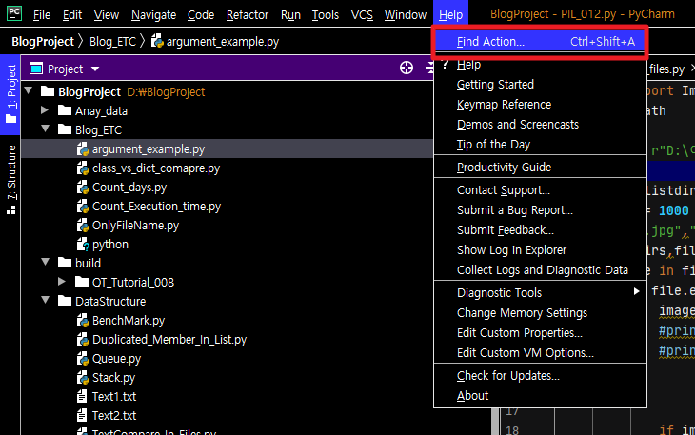Viewport: 695px width, 435px height.
Task: Collapse the Blog_ETC folder
Action: pos(45,129)
